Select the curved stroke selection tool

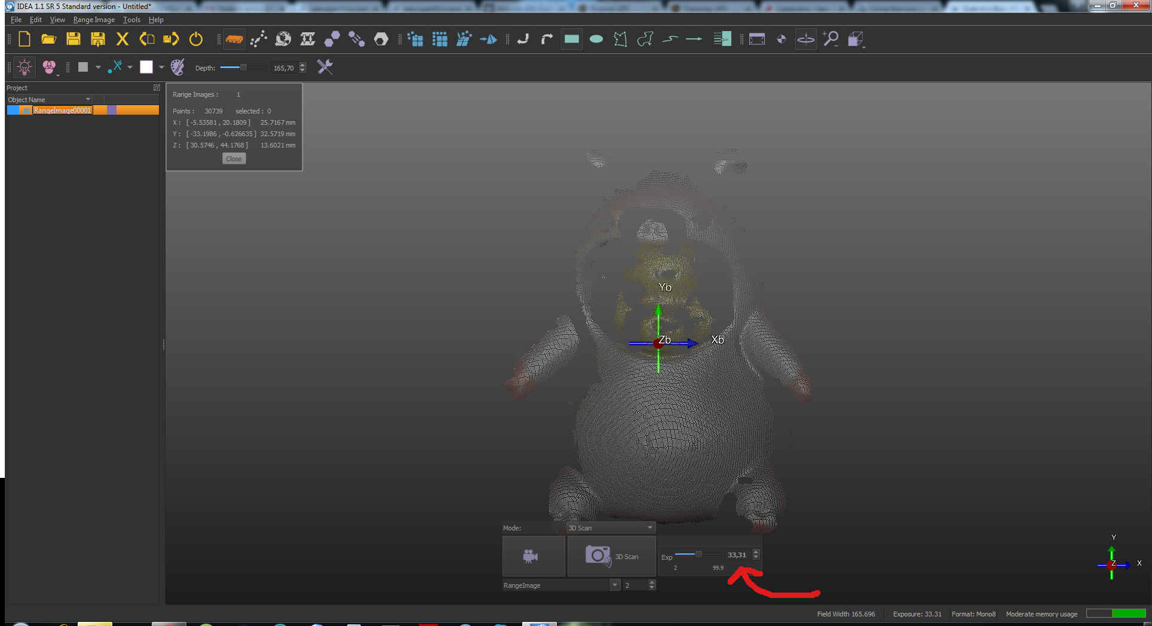pyautogui.click(x=670, y=39)
